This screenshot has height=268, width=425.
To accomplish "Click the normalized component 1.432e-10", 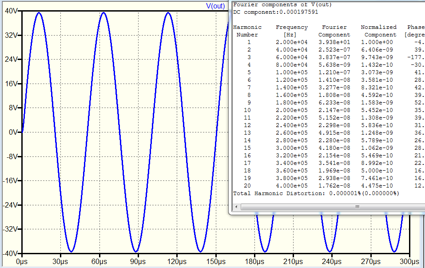I will (x=377, y=65).
